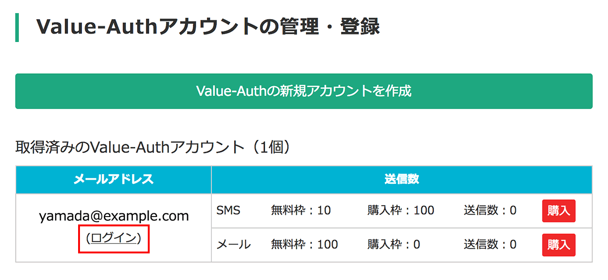
Task: Click the green accent bar beside the heading
Action: pos(17,28)
